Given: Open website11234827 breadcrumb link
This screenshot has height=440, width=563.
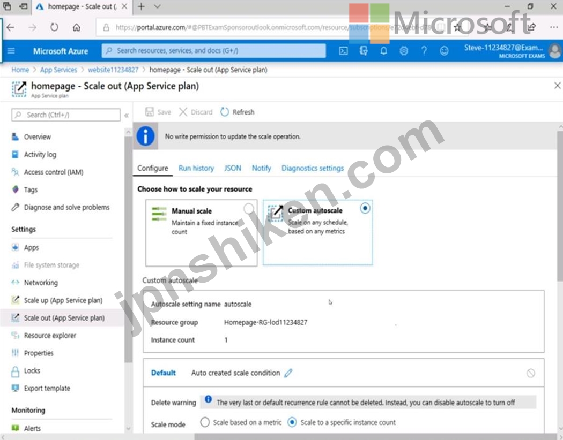Looking at the screenshot, I should tap(113, 70).
